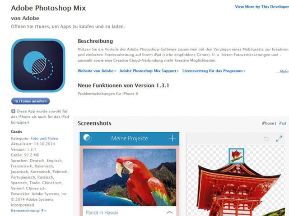Open Website von Adobe link
The image size is (289, 216).
pyautogui.click(x=97, y=71)
